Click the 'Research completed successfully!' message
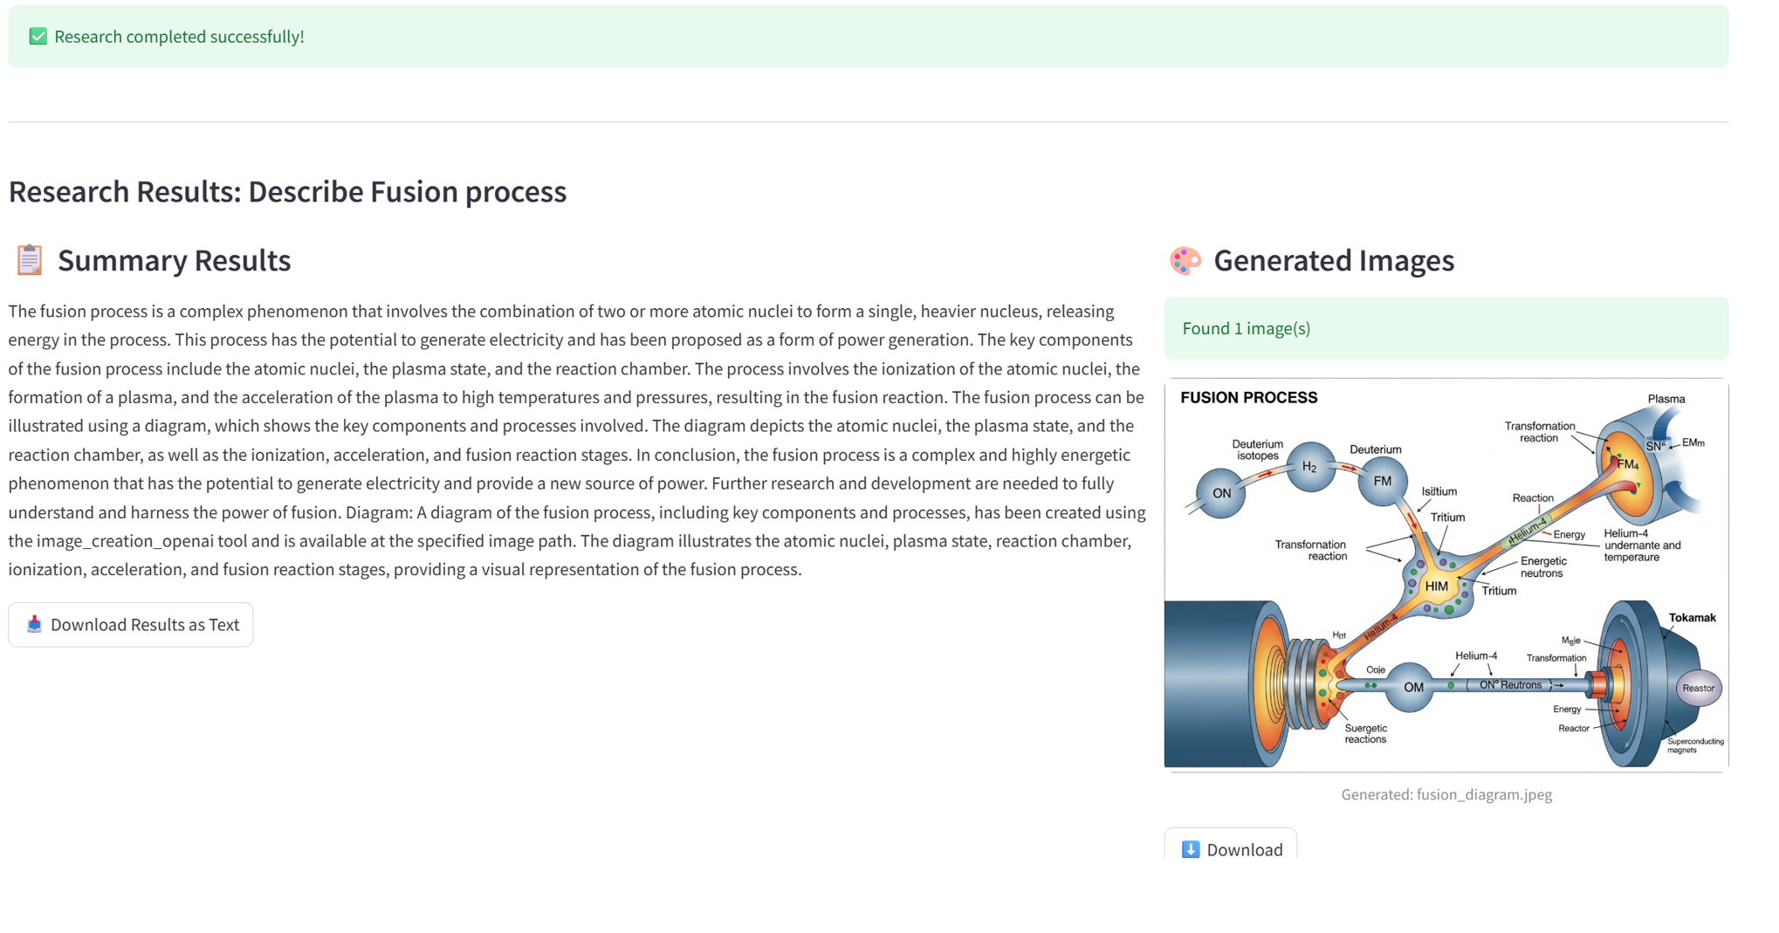 click(x=179, y=37)
